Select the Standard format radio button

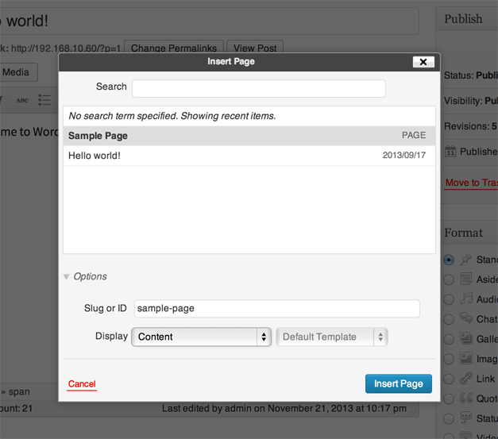(449, 260)
